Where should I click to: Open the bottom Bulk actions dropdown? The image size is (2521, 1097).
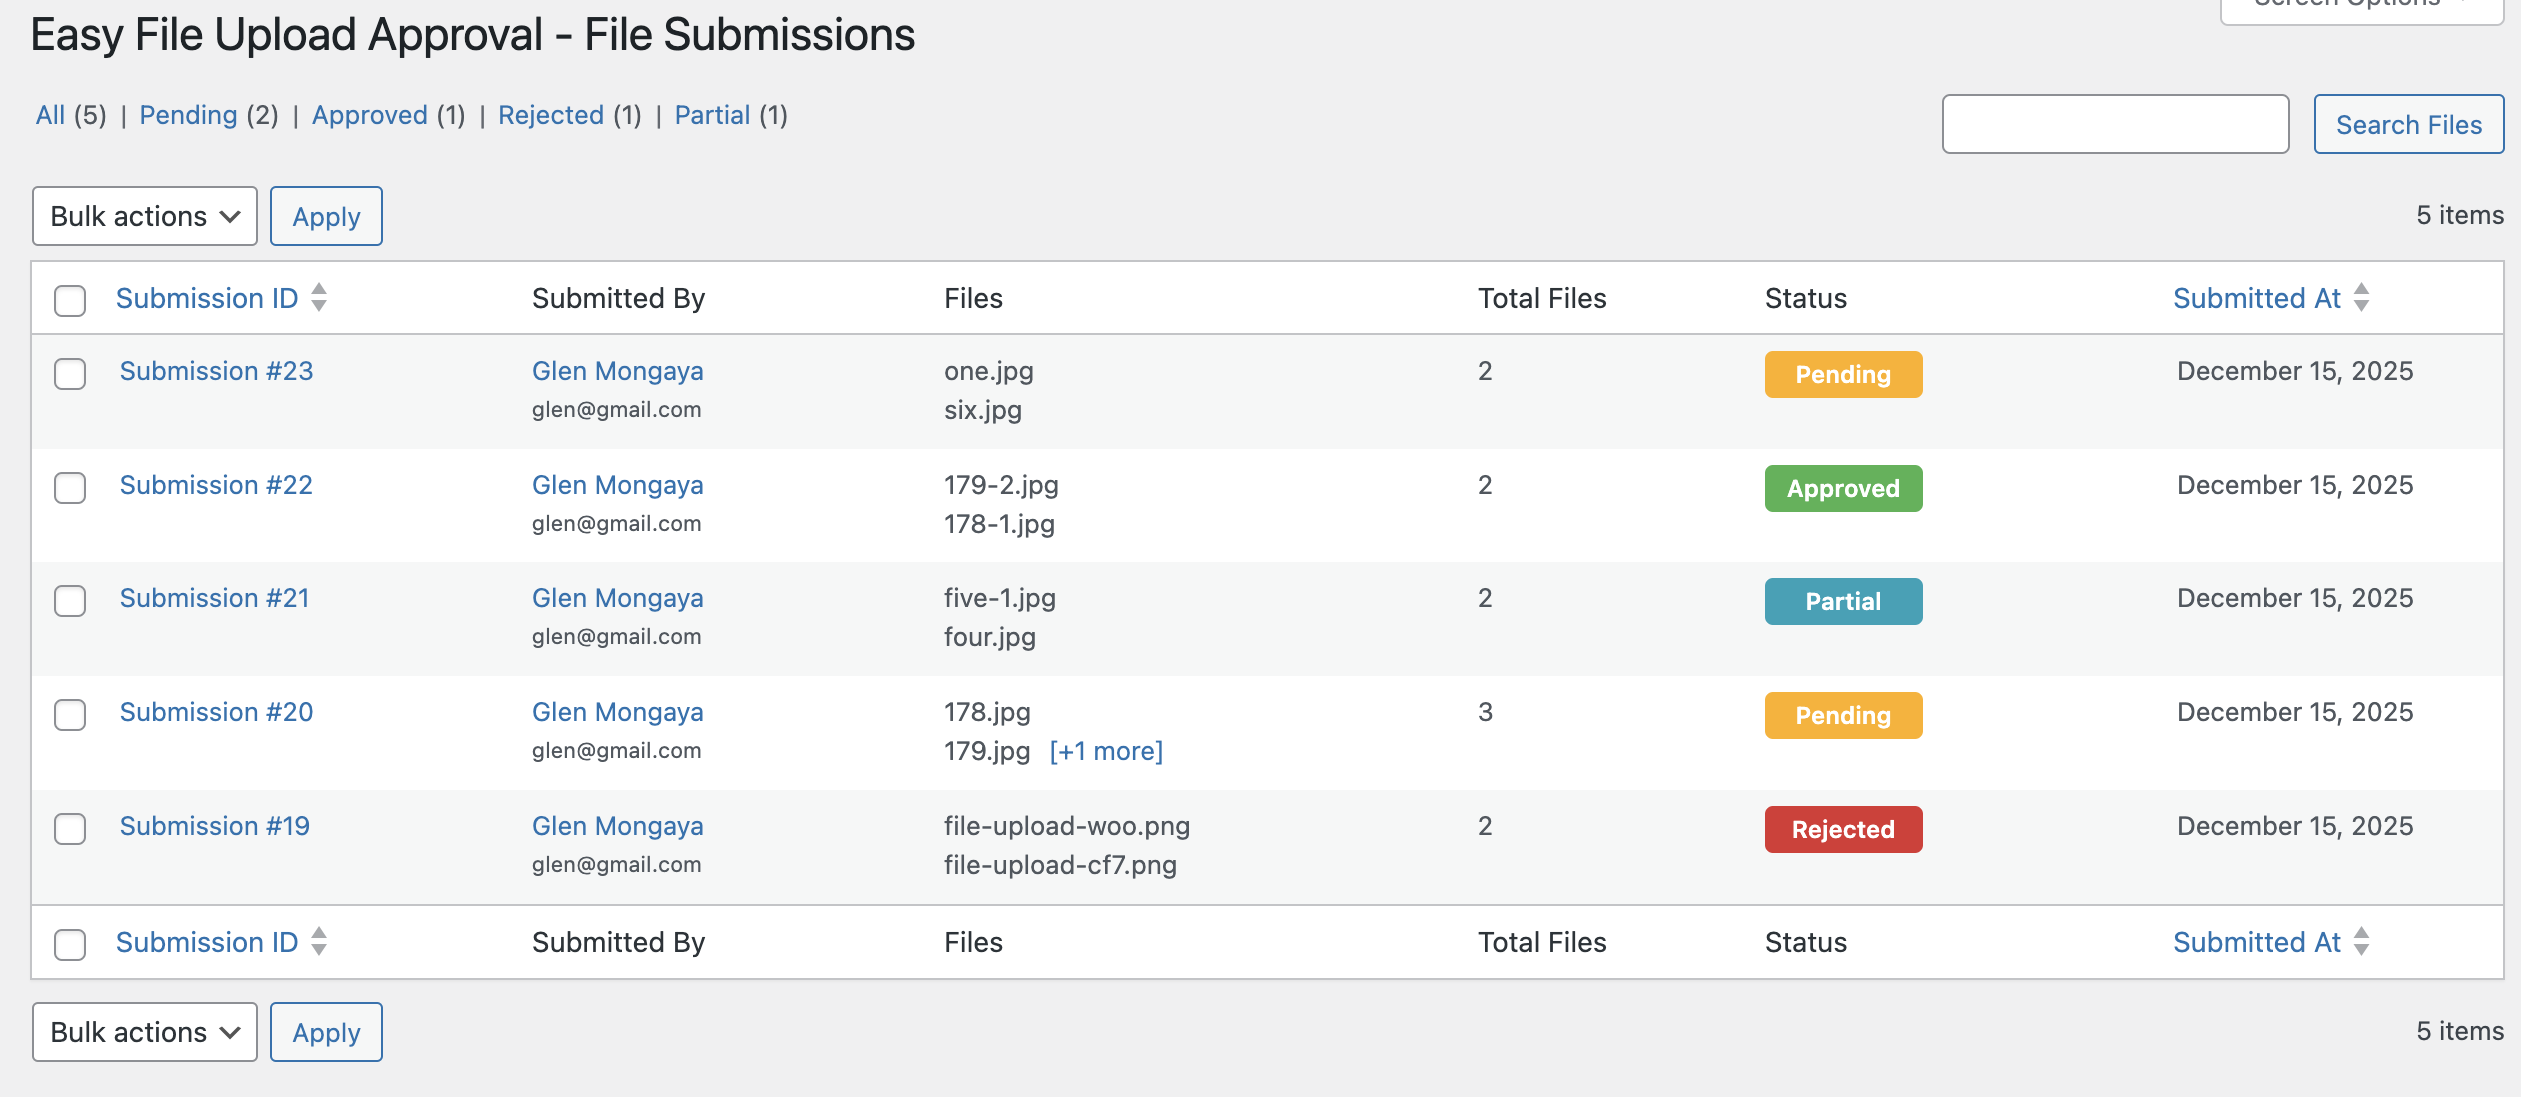[x=144, y=1031]
